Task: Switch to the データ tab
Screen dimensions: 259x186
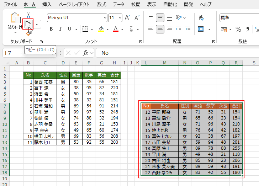Action: coord(118,4)
